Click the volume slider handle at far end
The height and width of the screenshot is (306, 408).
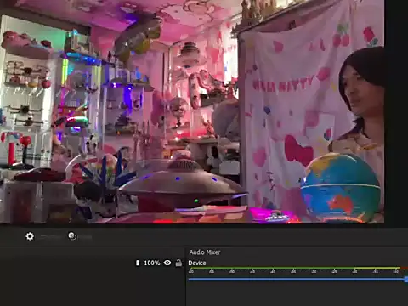[406, 280]
